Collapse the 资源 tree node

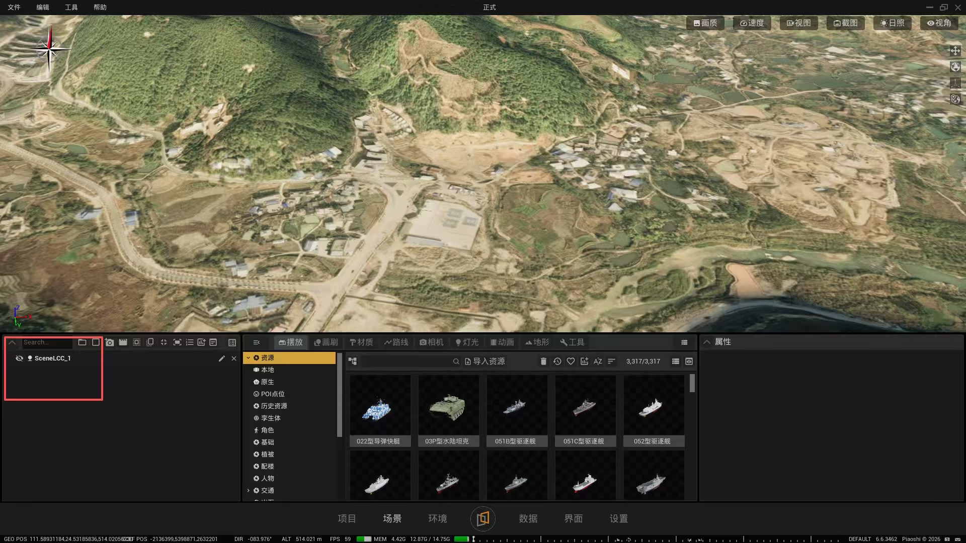tap(248, 358)
